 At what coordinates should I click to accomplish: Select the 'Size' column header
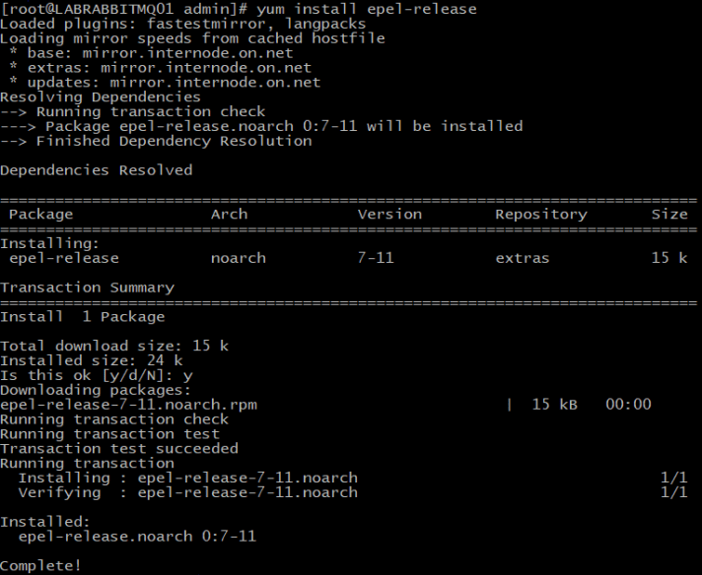tap(669, 214)
